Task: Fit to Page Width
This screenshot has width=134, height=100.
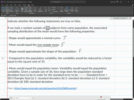Action: pos(55,11)
